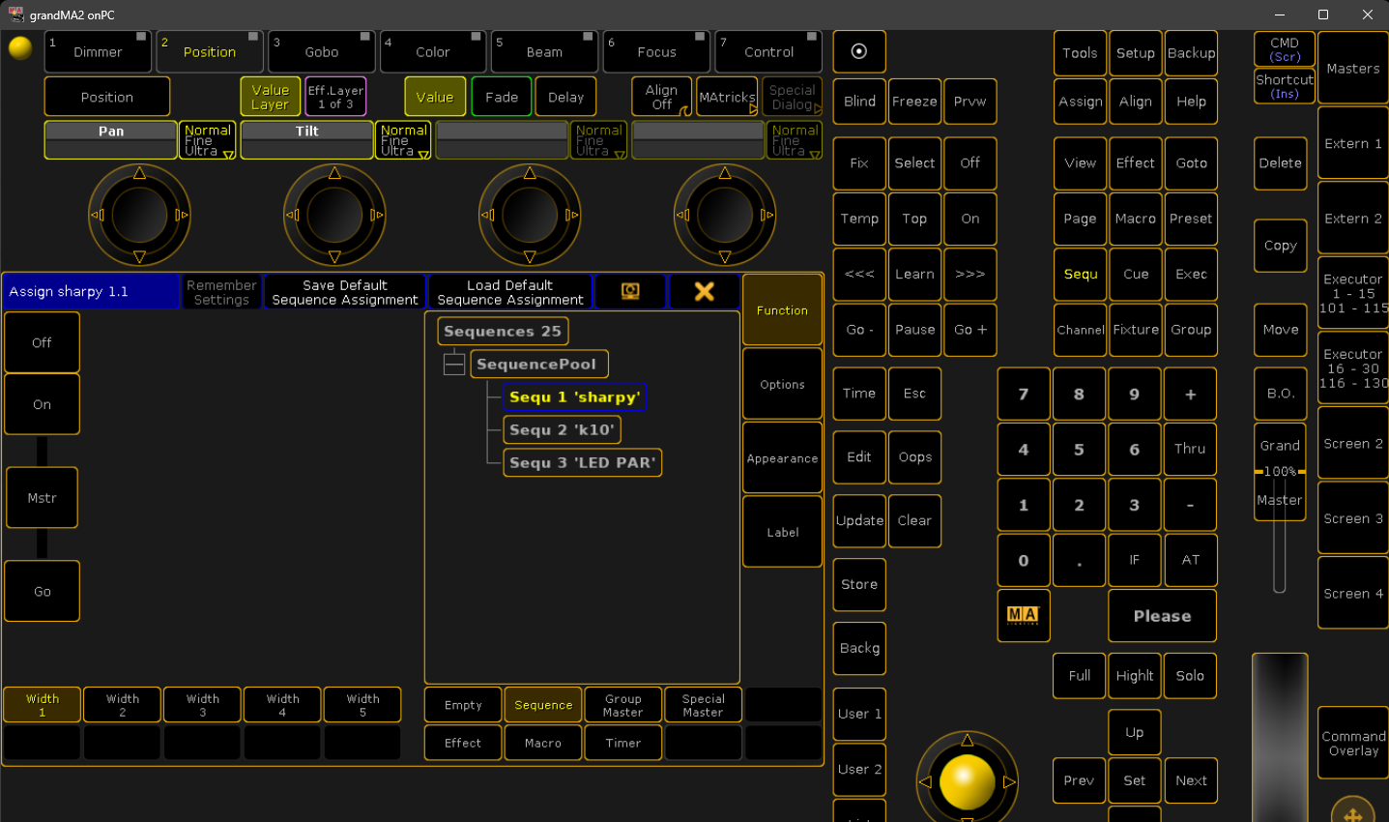Click number key 7 on keypad
Screen dimensions: 1389x822
(1023, 394)
